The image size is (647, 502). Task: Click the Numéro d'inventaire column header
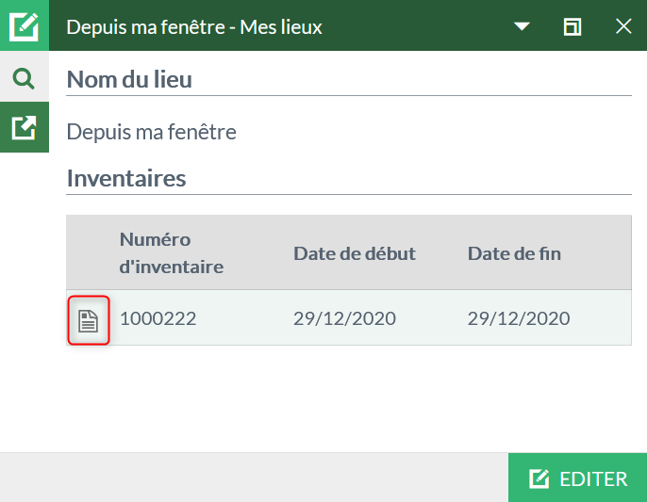click(172, 252)
